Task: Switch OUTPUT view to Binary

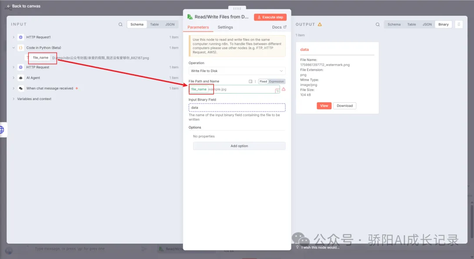Action: (x=443, y=25)
